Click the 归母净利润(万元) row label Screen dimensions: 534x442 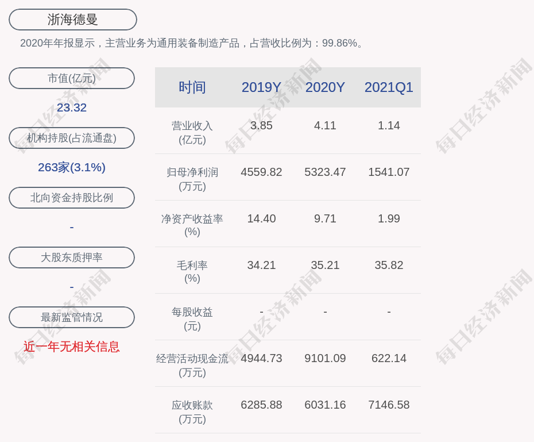point(192,179)
